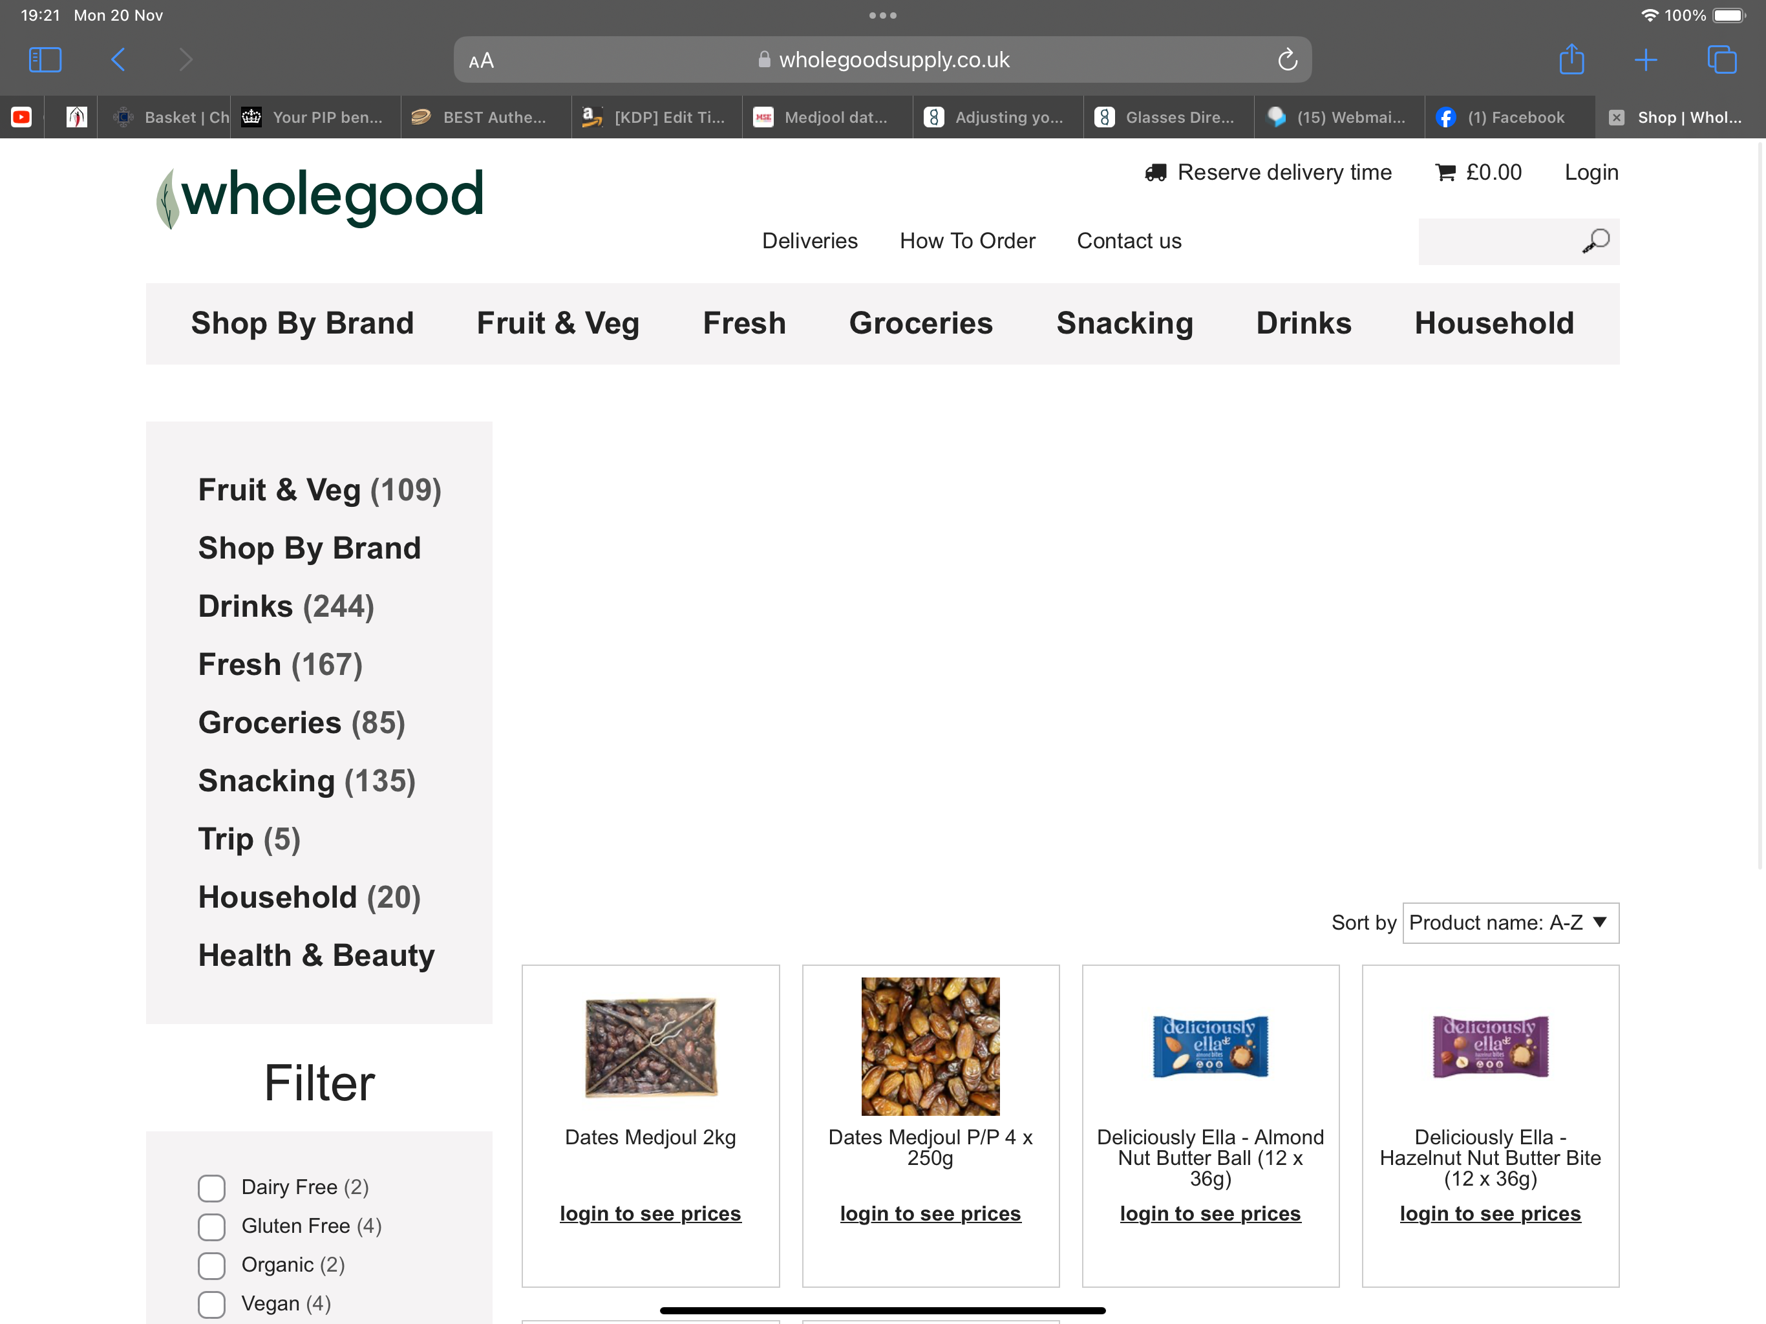
Task: Enable the Dairy Free filter
Action: click(x=211, y=1188)
